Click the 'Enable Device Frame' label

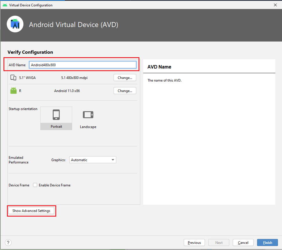tap(55, 185)
